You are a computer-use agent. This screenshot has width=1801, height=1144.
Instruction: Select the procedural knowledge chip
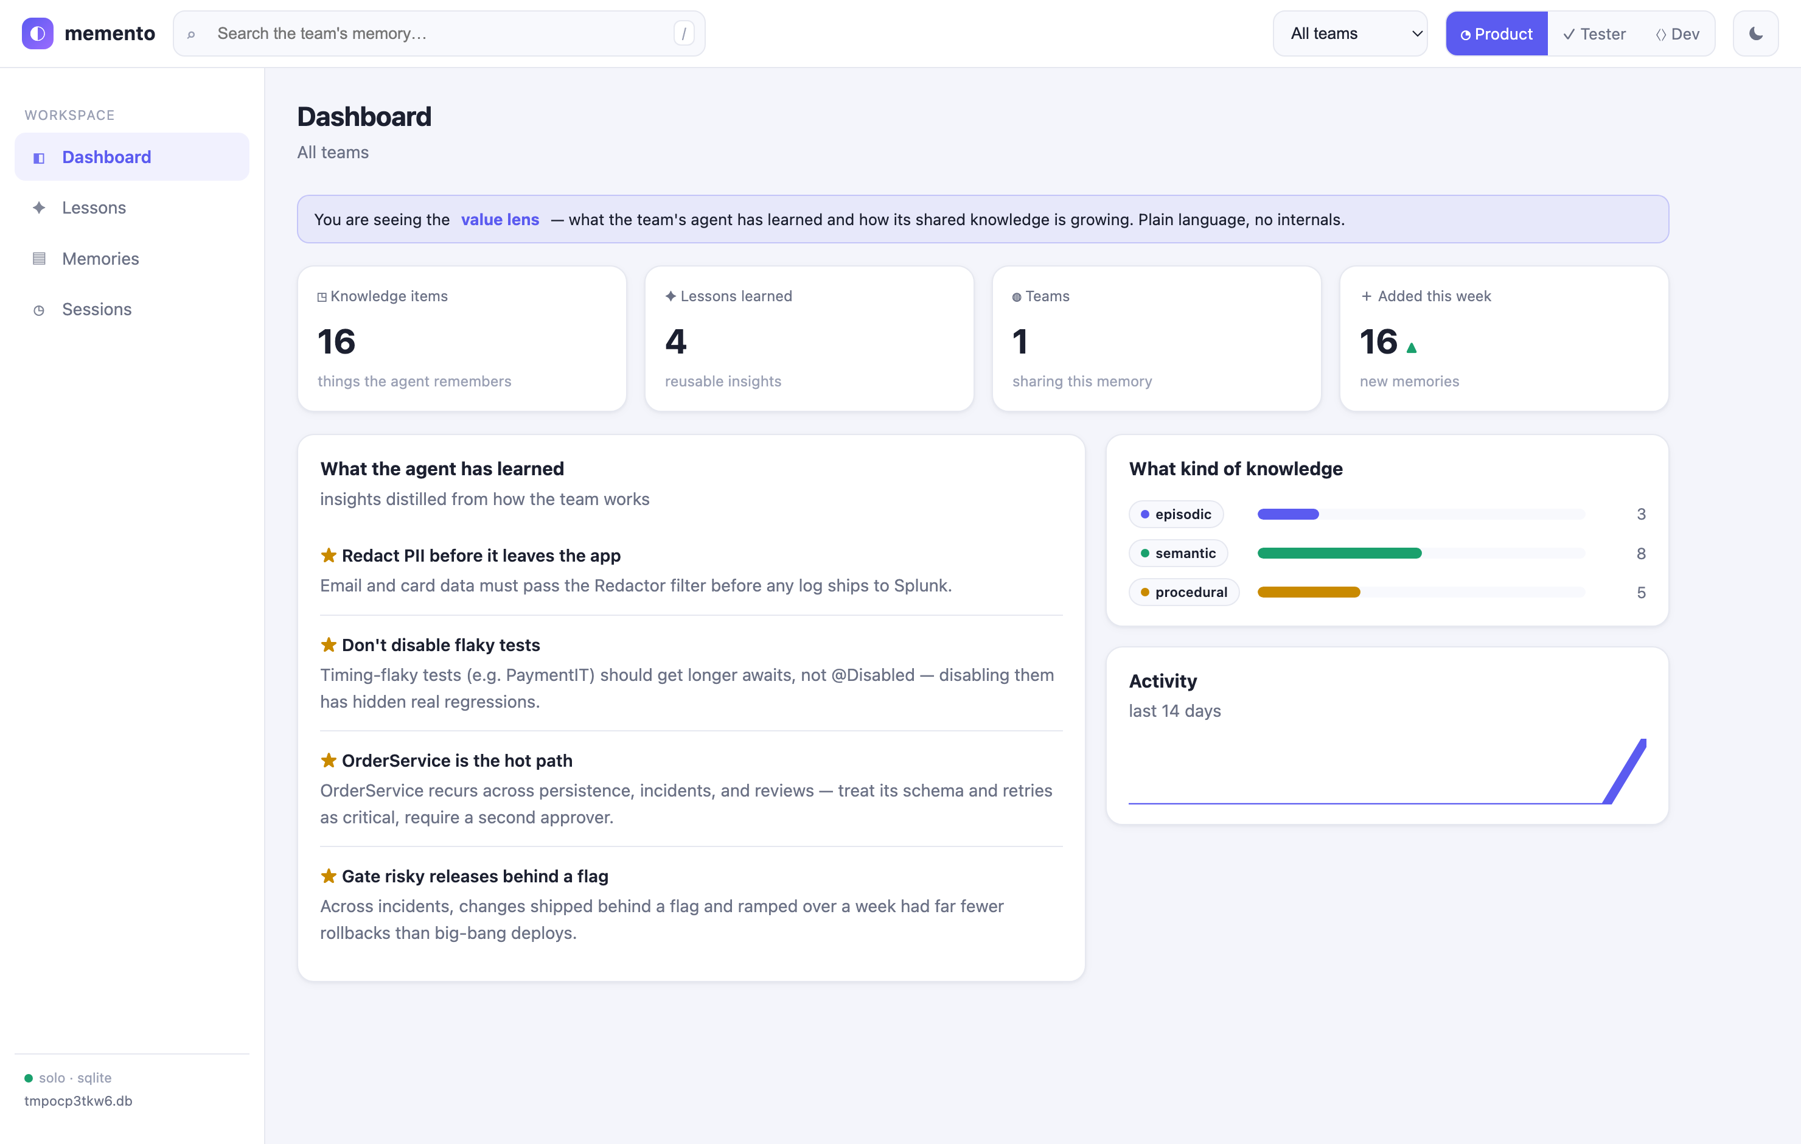click(x=1183, y=592)
